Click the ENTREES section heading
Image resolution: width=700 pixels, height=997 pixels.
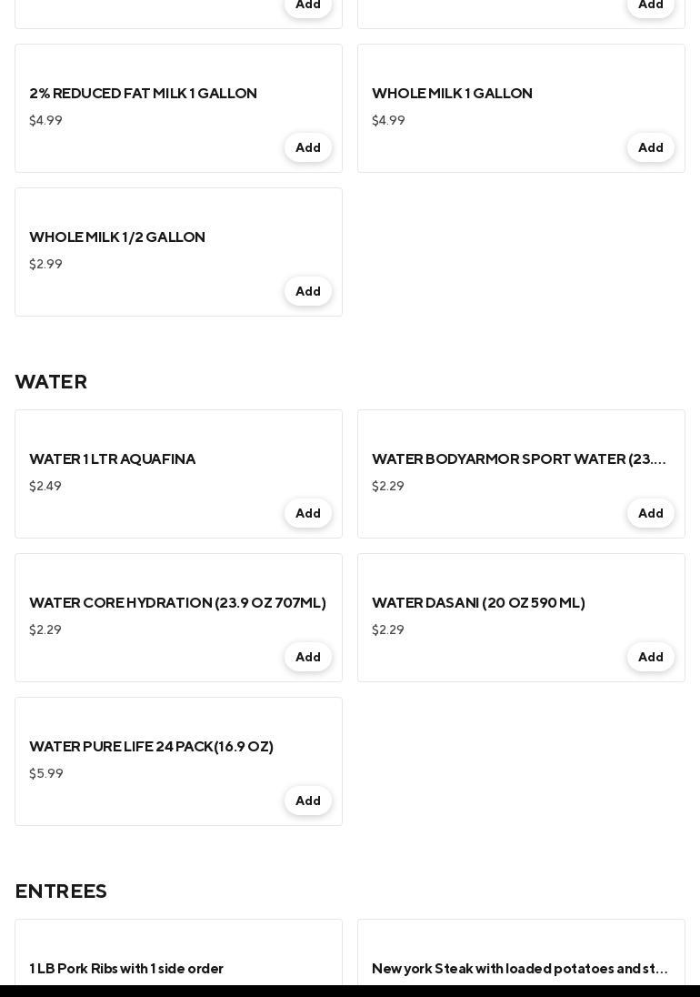(61, 891)
